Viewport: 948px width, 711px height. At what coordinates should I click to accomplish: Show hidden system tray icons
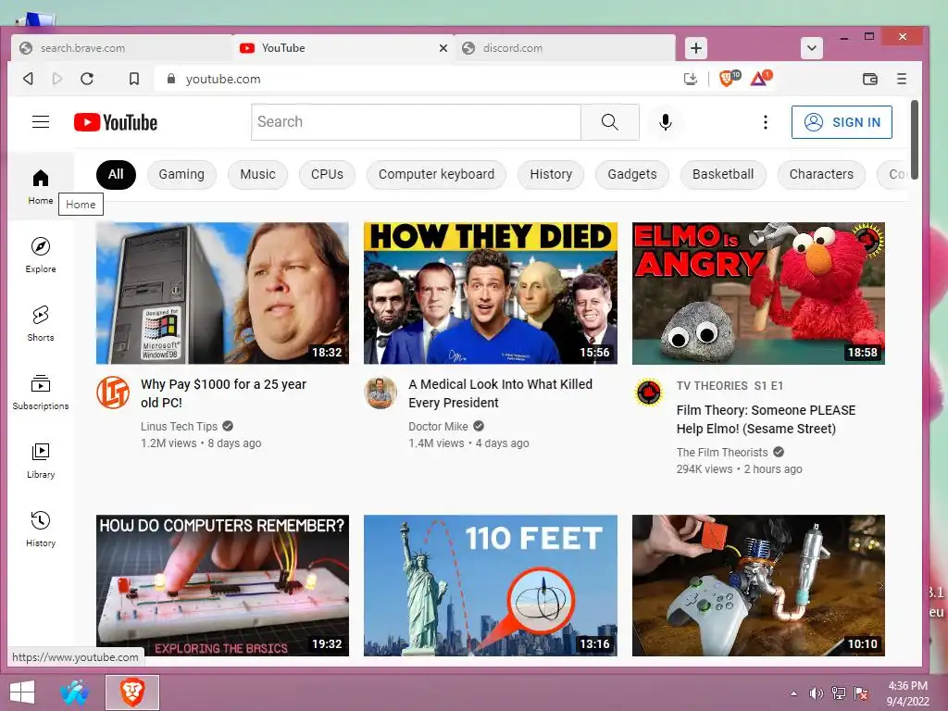(793, 693)
